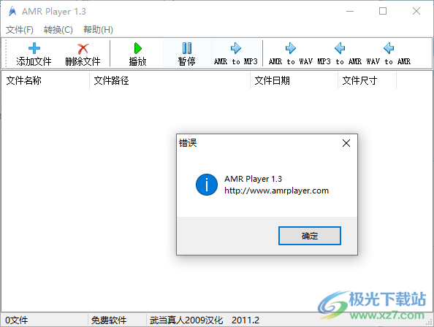This screenshot has height=327, width=434.
Task: Click the 0文件 status bar entry
Action: coord(17,320)
